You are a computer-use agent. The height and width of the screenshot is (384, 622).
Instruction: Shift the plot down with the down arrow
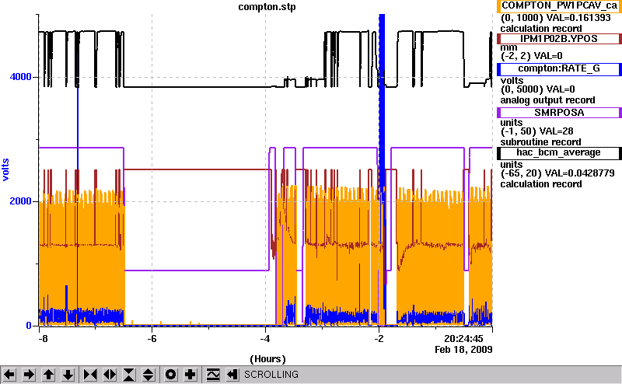[68, 375]
